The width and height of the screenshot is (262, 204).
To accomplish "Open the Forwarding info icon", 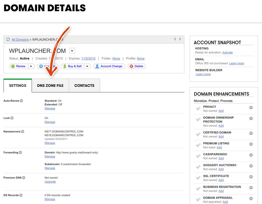I will pos(20,152).
